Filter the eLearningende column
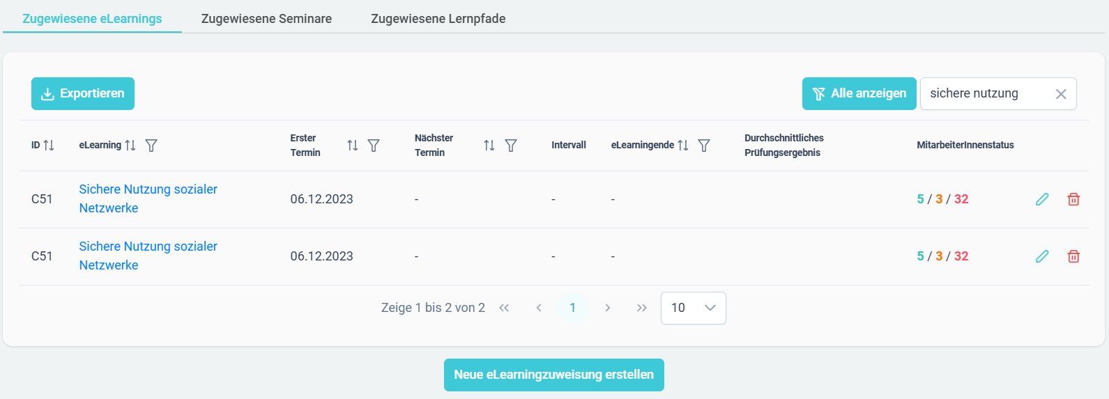1109x399 pixels. 704,145
